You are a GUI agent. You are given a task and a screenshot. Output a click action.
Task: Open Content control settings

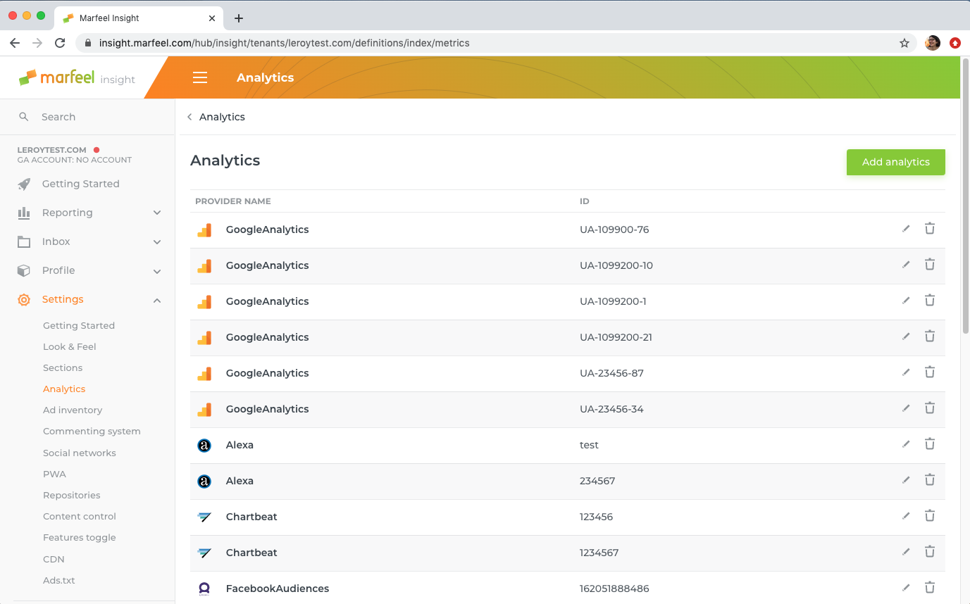coord(80,516)
